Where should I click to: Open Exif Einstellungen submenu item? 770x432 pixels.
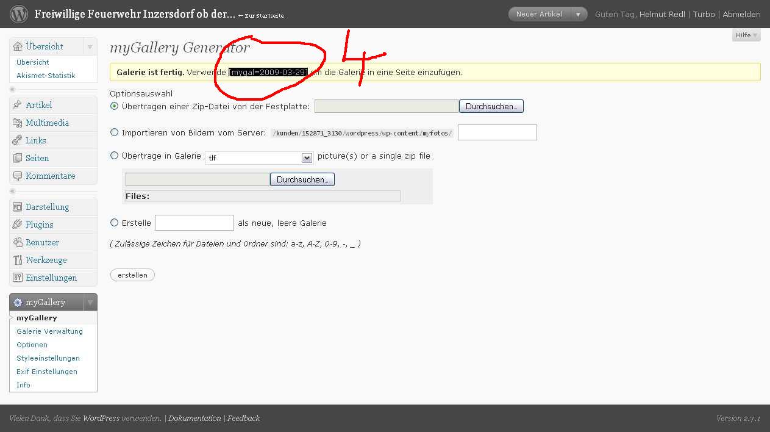[x=46, y=372]
